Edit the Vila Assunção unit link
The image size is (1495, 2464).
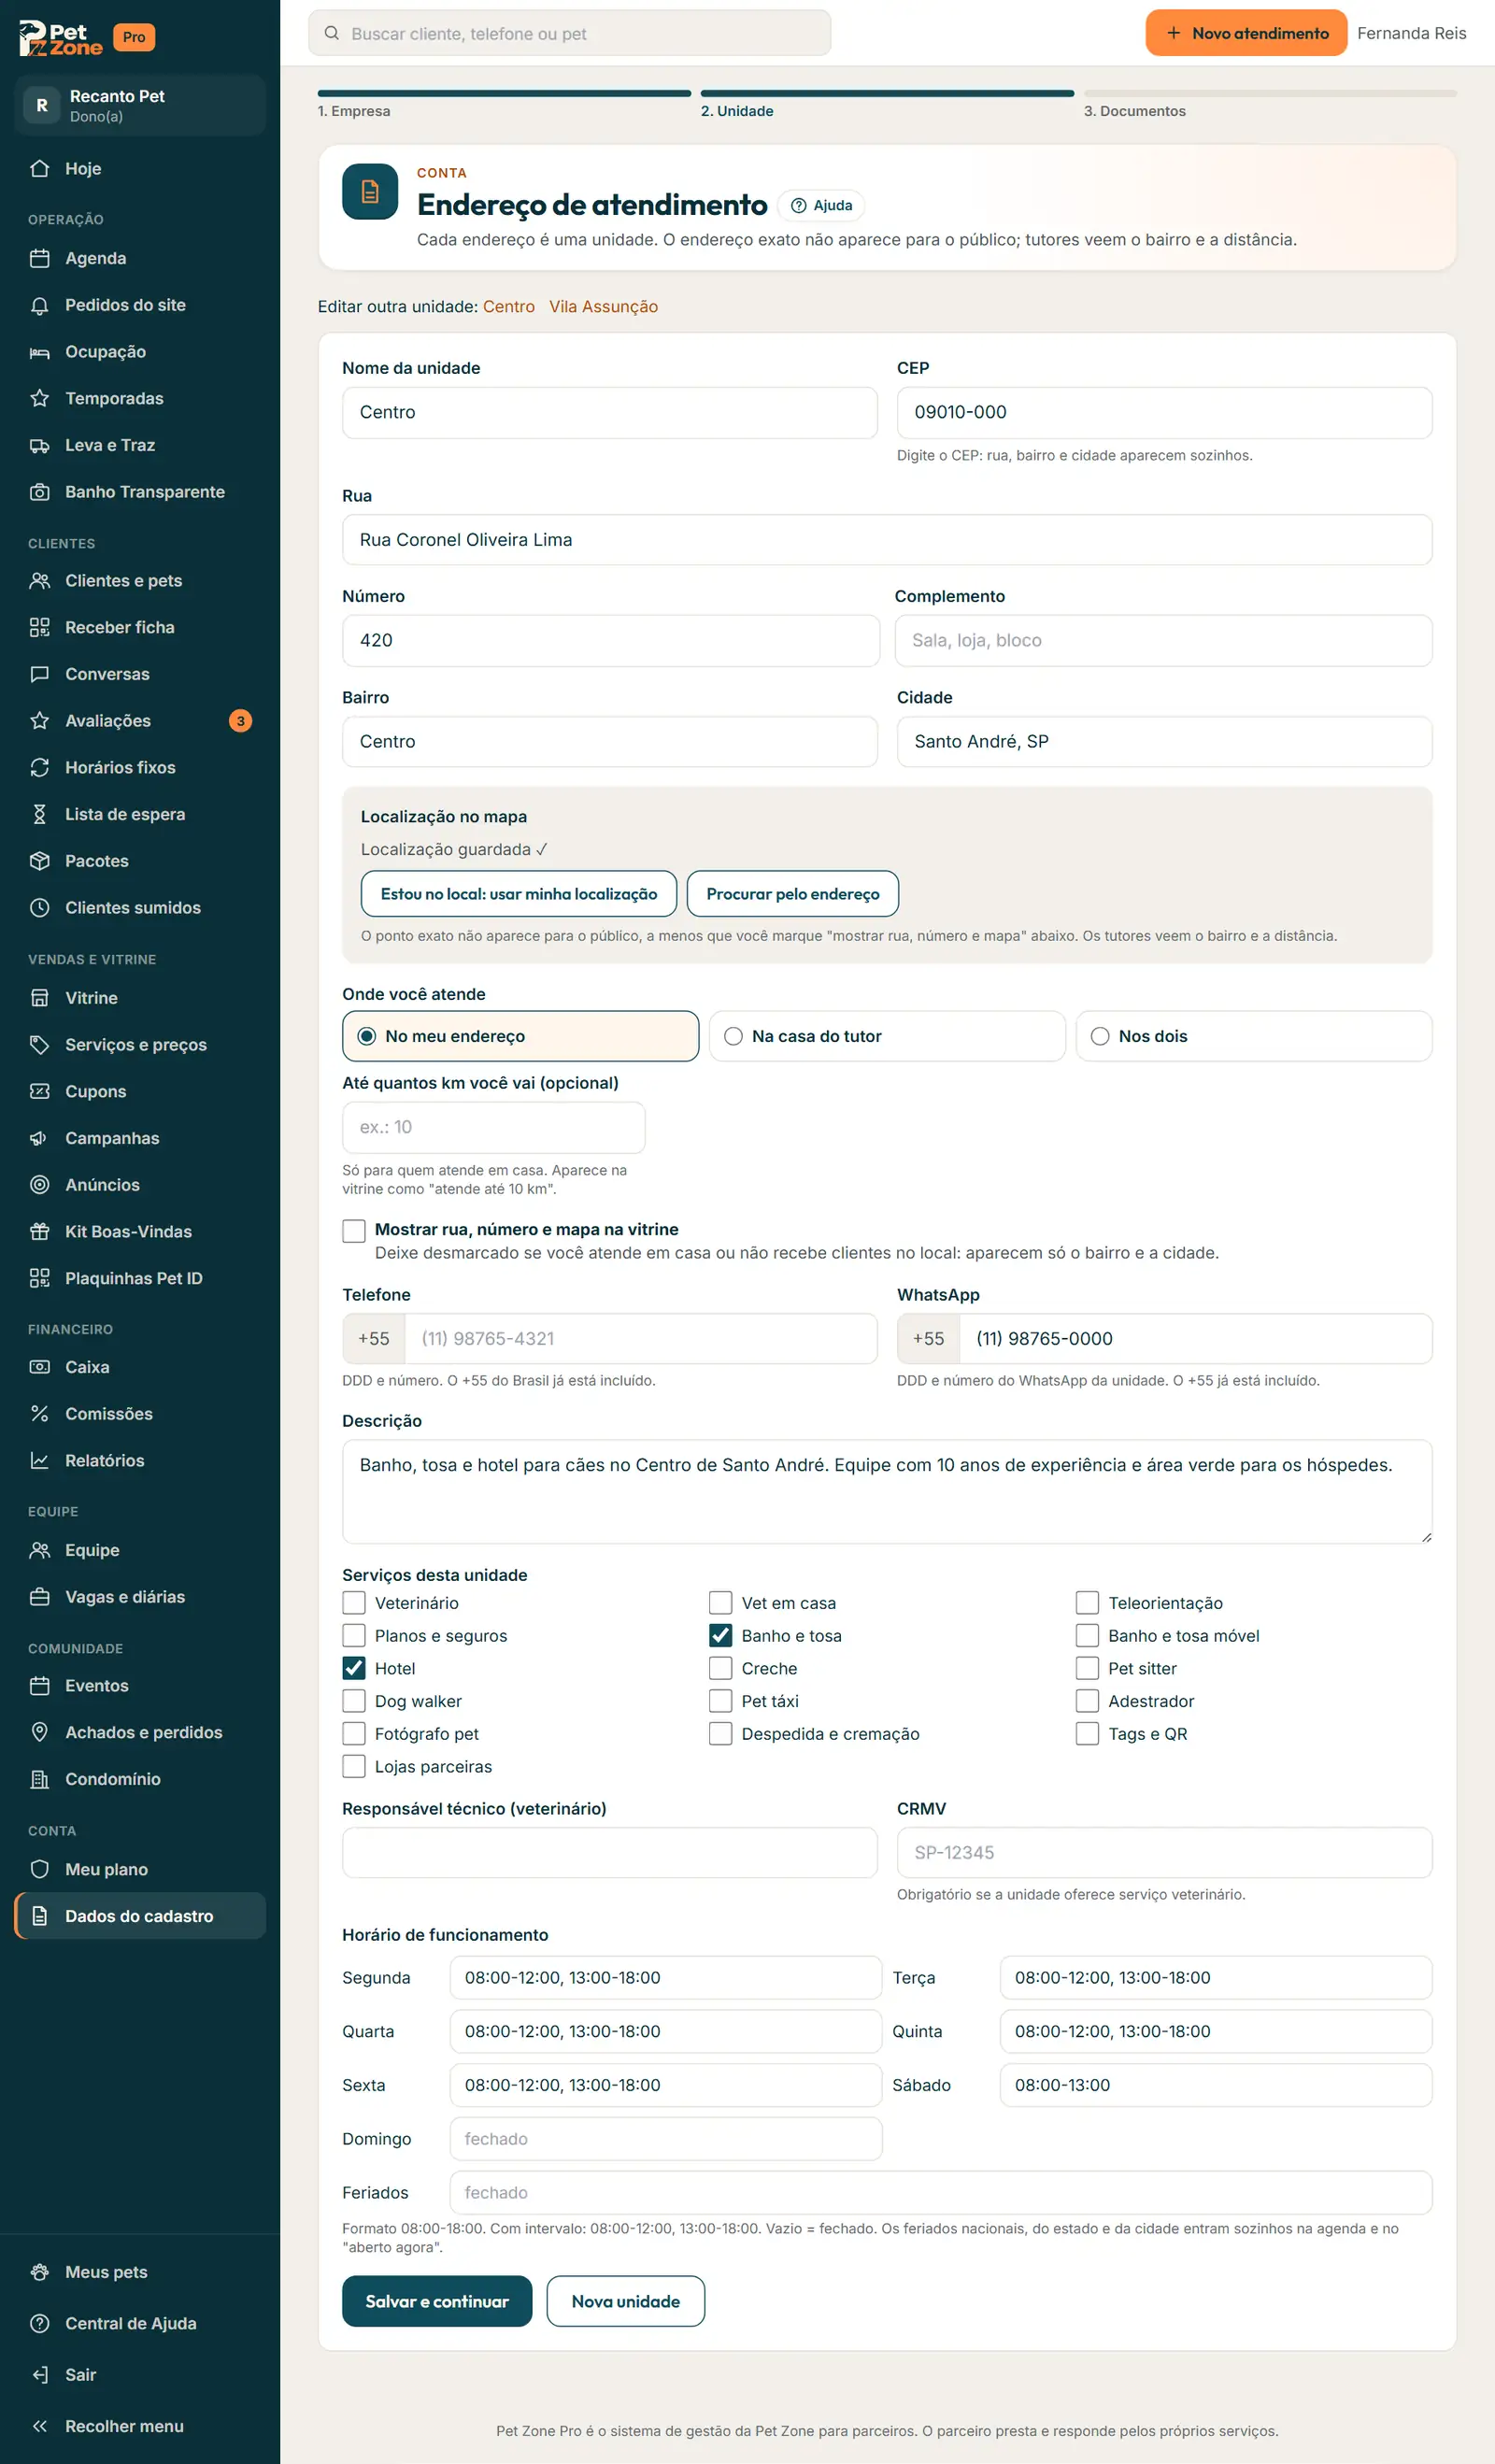coord(603,307)
